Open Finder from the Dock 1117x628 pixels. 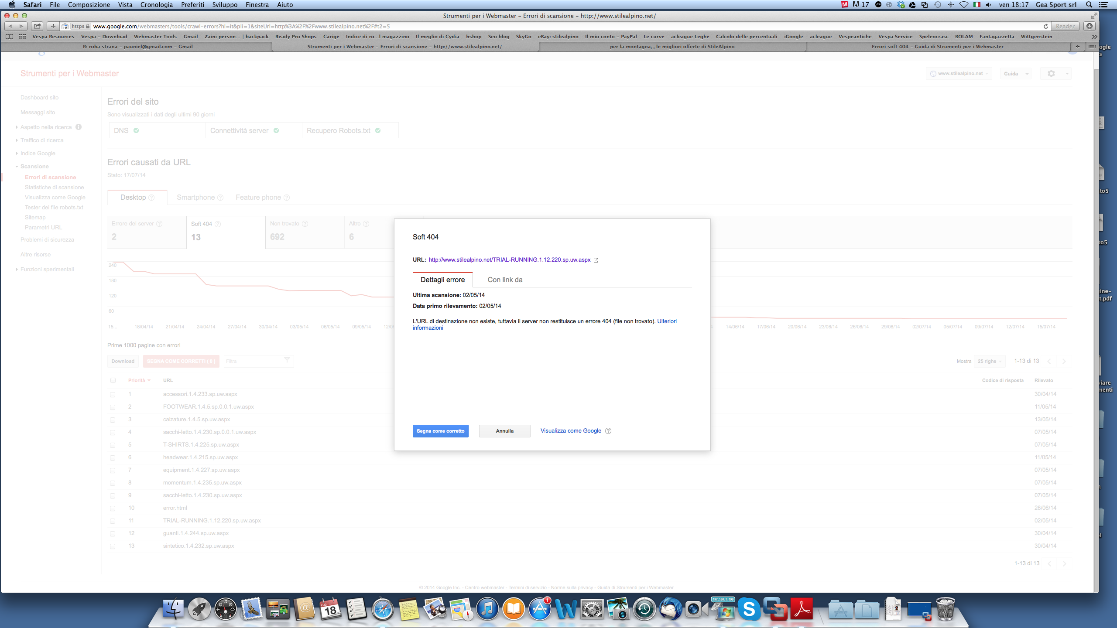[173, 609]
